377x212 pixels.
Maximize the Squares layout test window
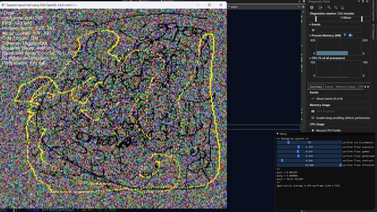[x=209, y=5]
